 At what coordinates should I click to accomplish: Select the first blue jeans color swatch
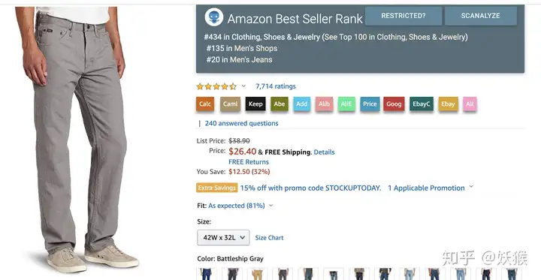pos(207,274)
